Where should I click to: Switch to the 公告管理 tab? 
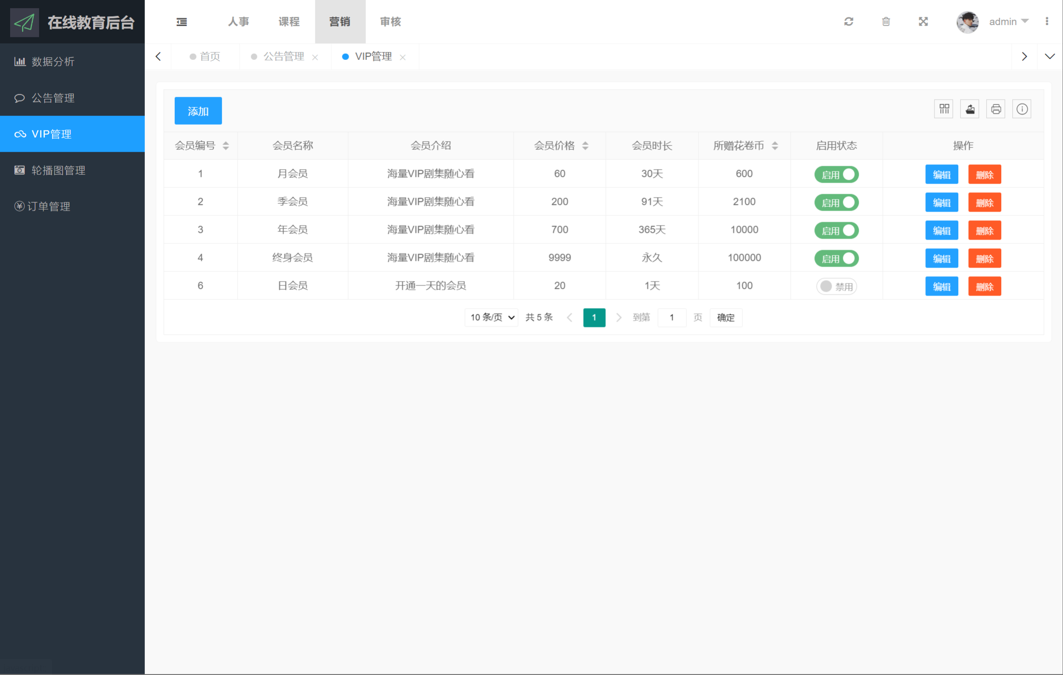pos(283,56)
